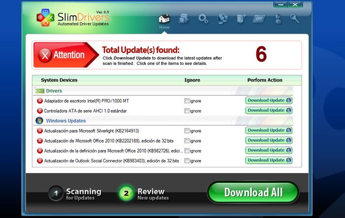Click the Scanning for Updates step label

coord(84,194)
